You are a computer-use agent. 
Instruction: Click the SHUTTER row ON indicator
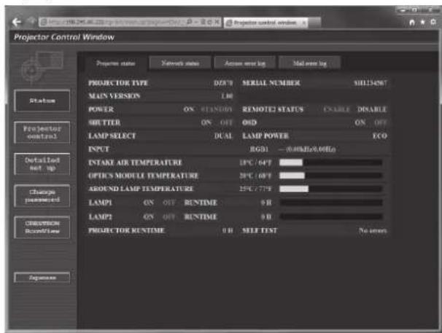[x=206, y=122]
